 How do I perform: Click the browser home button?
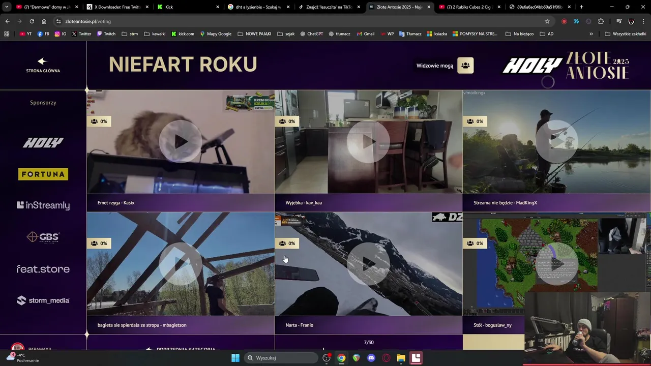pyautogui.click(x=44, y=21)
